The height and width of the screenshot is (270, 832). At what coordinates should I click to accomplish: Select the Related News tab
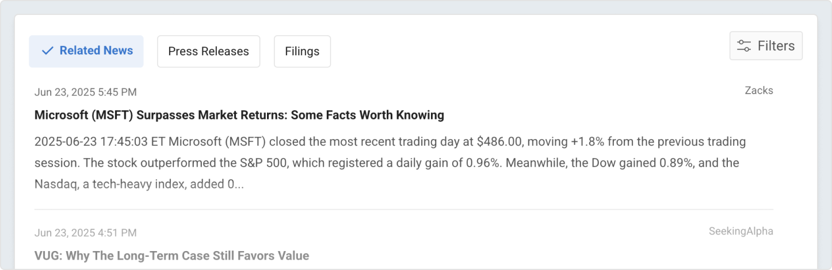click(86, 51)
